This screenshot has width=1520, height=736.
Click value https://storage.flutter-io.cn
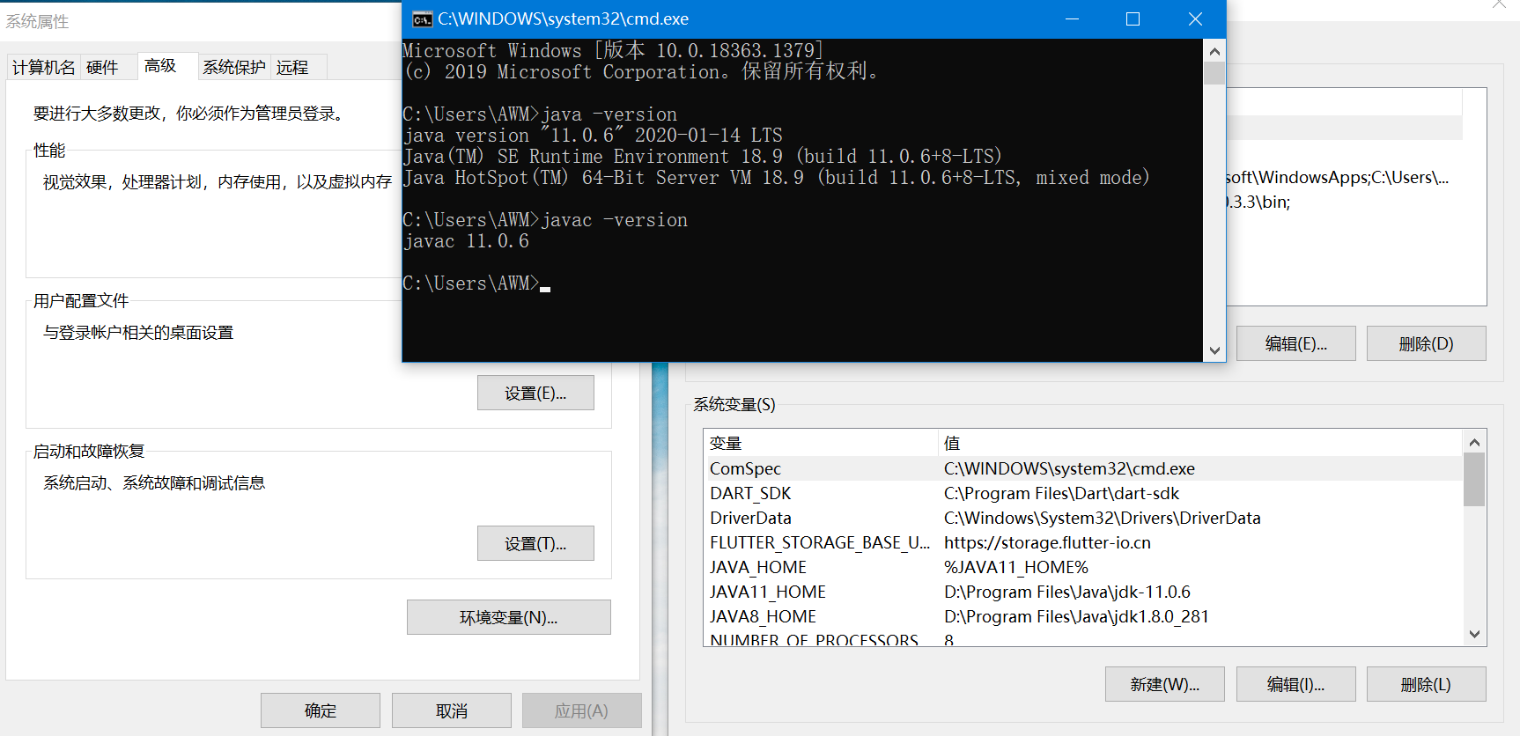pos(1047,542)
